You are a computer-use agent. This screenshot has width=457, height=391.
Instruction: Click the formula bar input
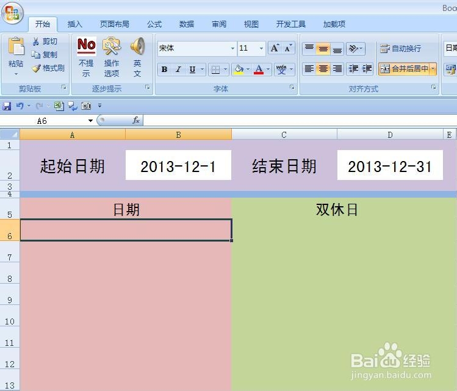pyautogui.click(x=300, y=120)
